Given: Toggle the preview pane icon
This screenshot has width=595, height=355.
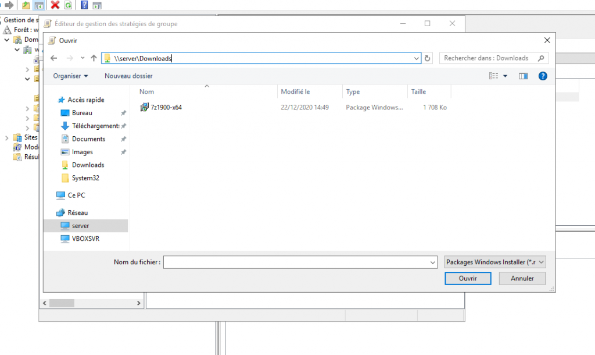Looking at the screenshot, I should point(523,76).
